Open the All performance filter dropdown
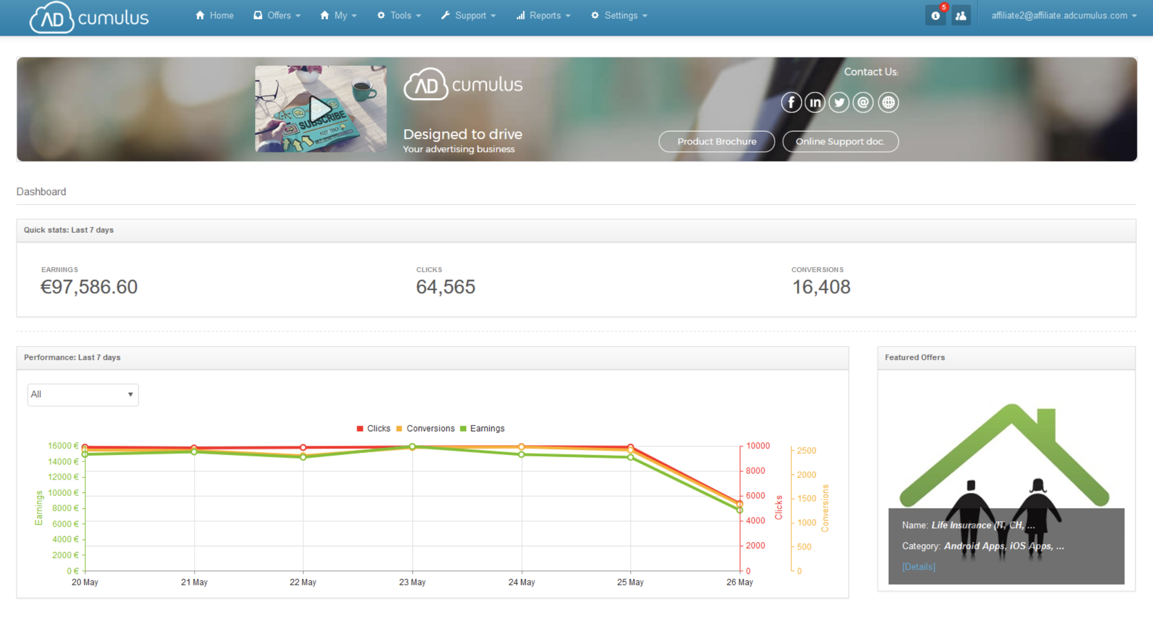Image resolution: width=1153 pixels, height=641 pixels. pos(83,394)
